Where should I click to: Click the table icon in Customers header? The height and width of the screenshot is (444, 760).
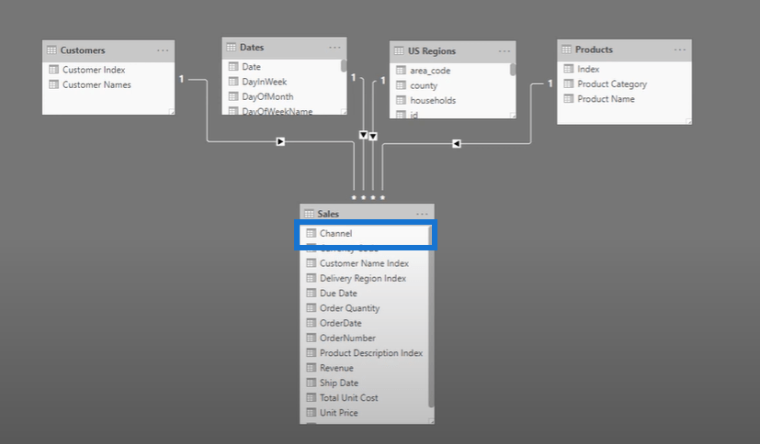(x=51, y=50)
